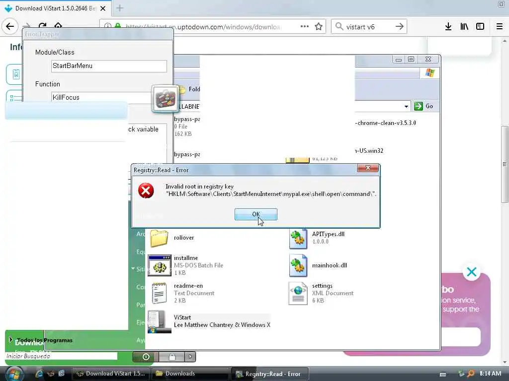Screen dimensions: 509x381
Task: Select the APITypes.dll file icon
Action: coord(298,239)
